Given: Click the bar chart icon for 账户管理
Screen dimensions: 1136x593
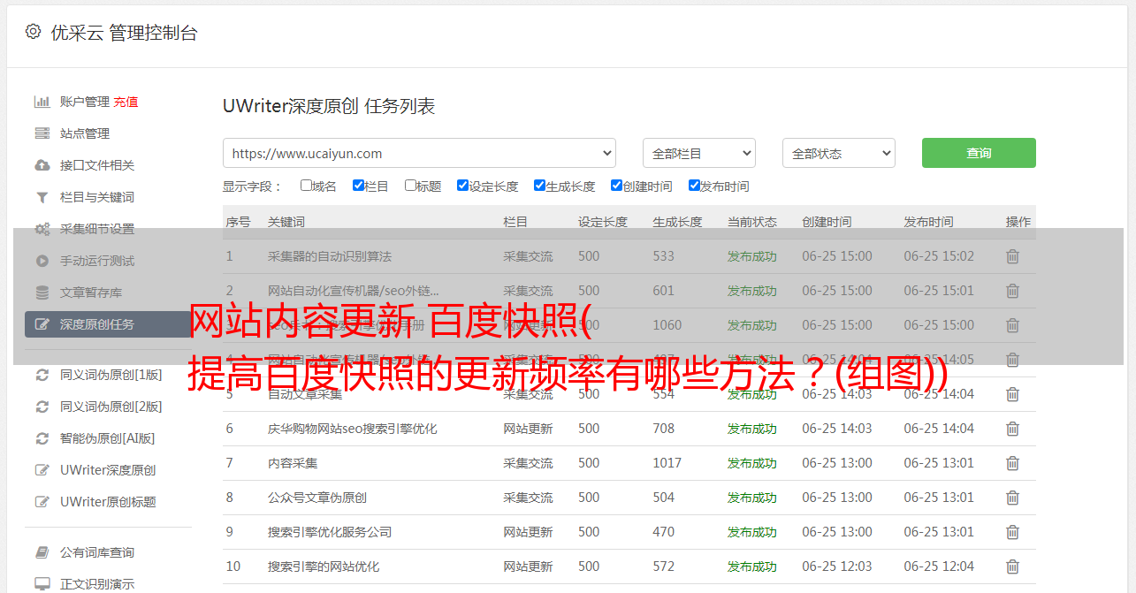Looking at the screenshot, I should coord(42,102).
